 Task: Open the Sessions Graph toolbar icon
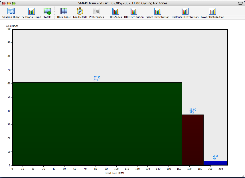click(32, 11)
